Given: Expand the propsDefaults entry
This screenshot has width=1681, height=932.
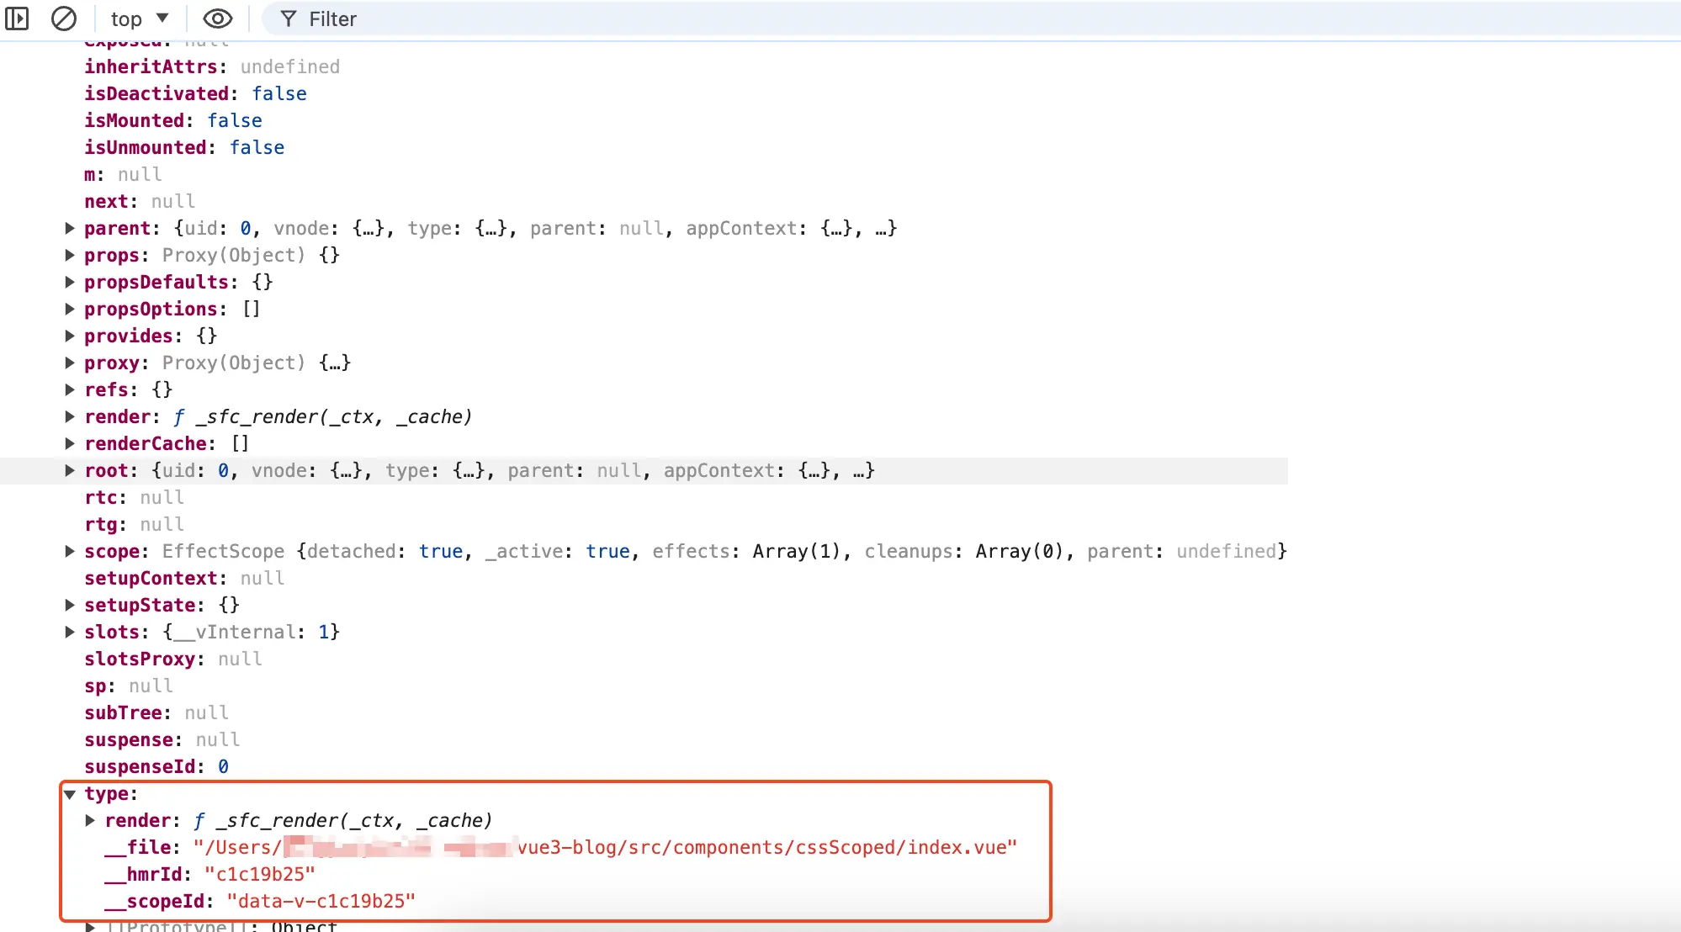Looking at the screenshot, I should click(x=70, y=282).
